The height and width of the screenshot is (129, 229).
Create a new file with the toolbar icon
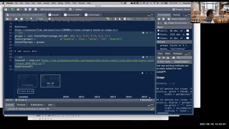(6, 10)
